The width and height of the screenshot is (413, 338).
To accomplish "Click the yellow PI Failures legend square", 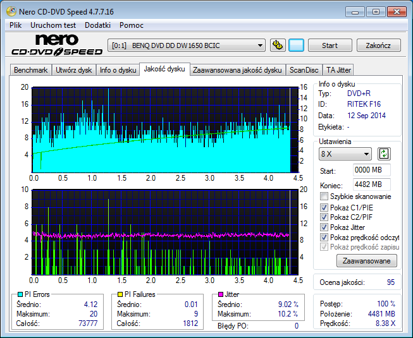I will point(120,294).
